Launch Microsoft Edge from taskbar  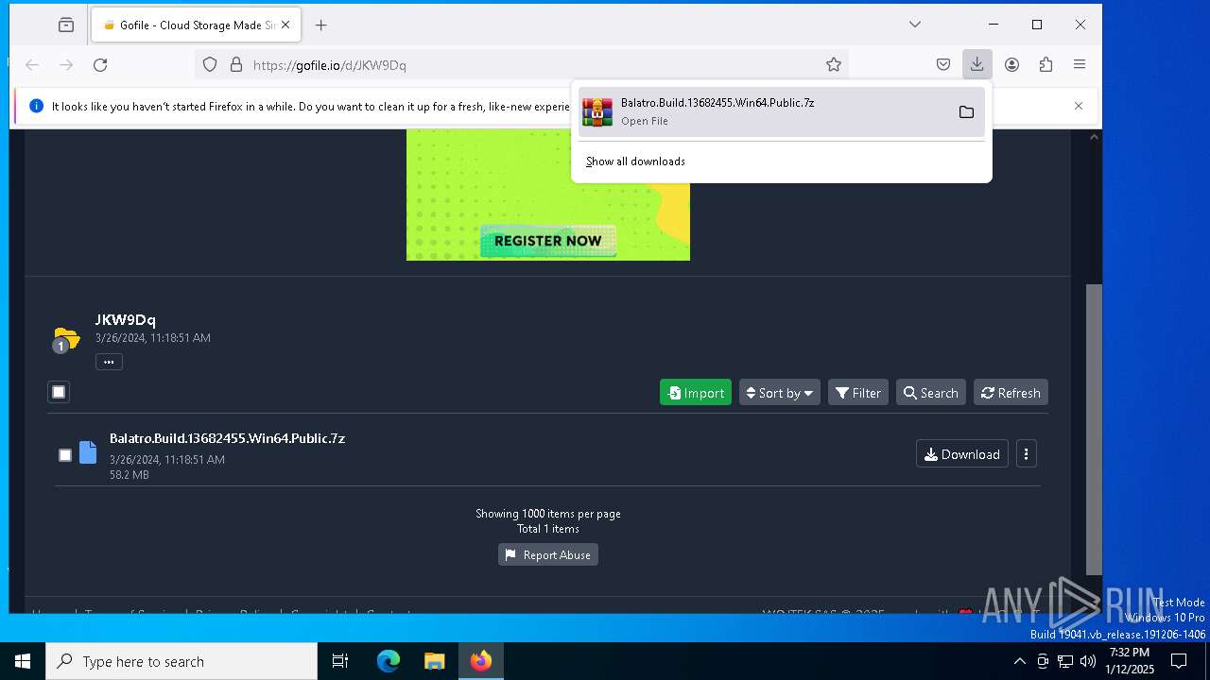point(389,661)
